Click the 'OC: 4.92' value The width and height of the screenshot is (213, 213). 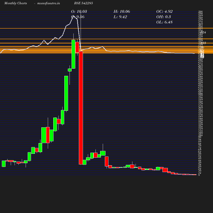click(x=164, y=12)
